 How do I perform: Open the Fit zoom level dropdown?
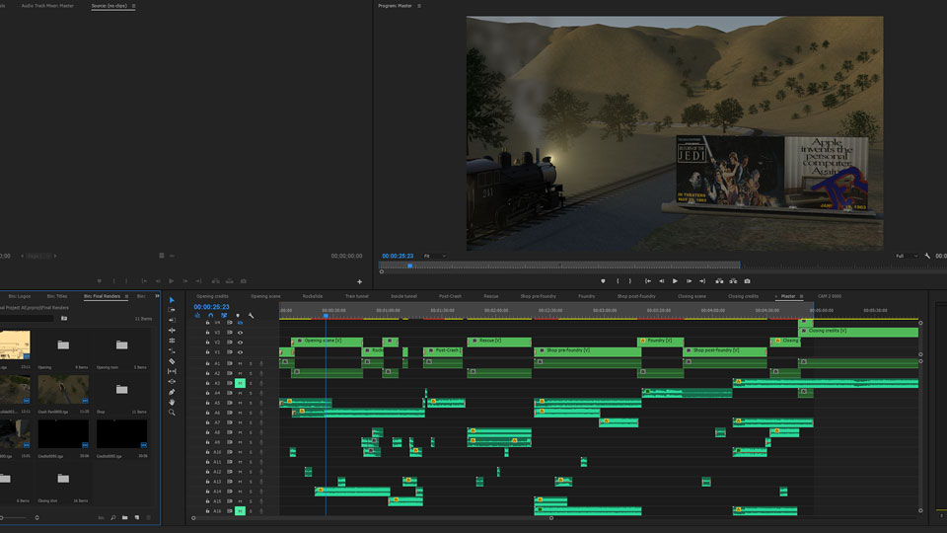[434, 256]
